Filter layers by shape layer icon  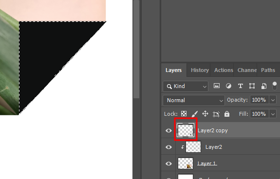[x=252, y=86]
